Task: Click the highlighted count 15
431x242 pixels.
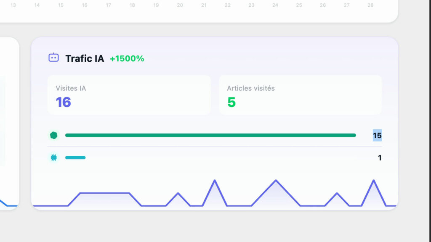Action: 377,135
